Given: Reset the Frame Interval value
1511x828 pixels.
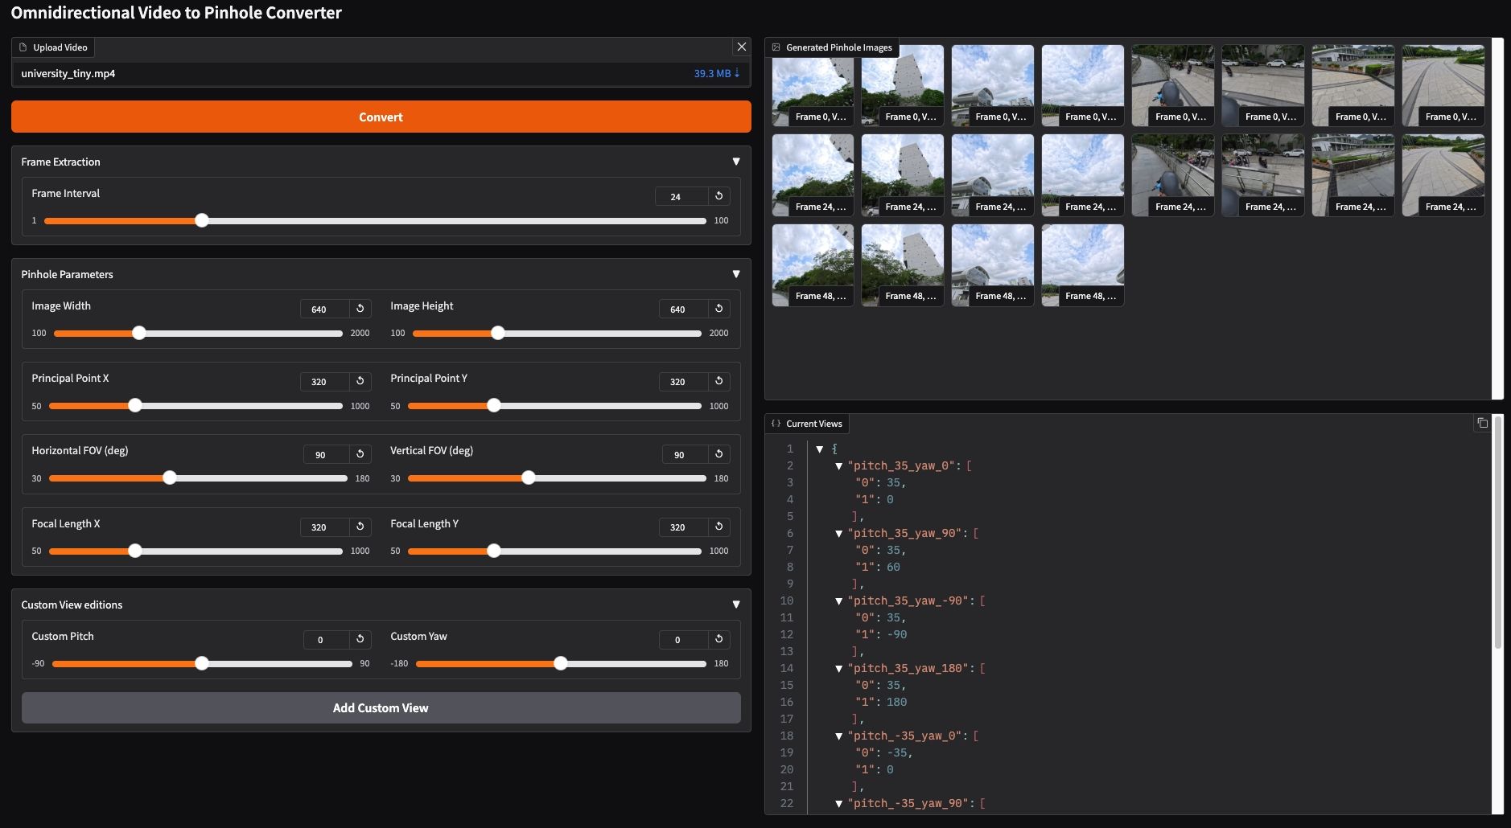Looking at the screenshot, I should (719, 196).
